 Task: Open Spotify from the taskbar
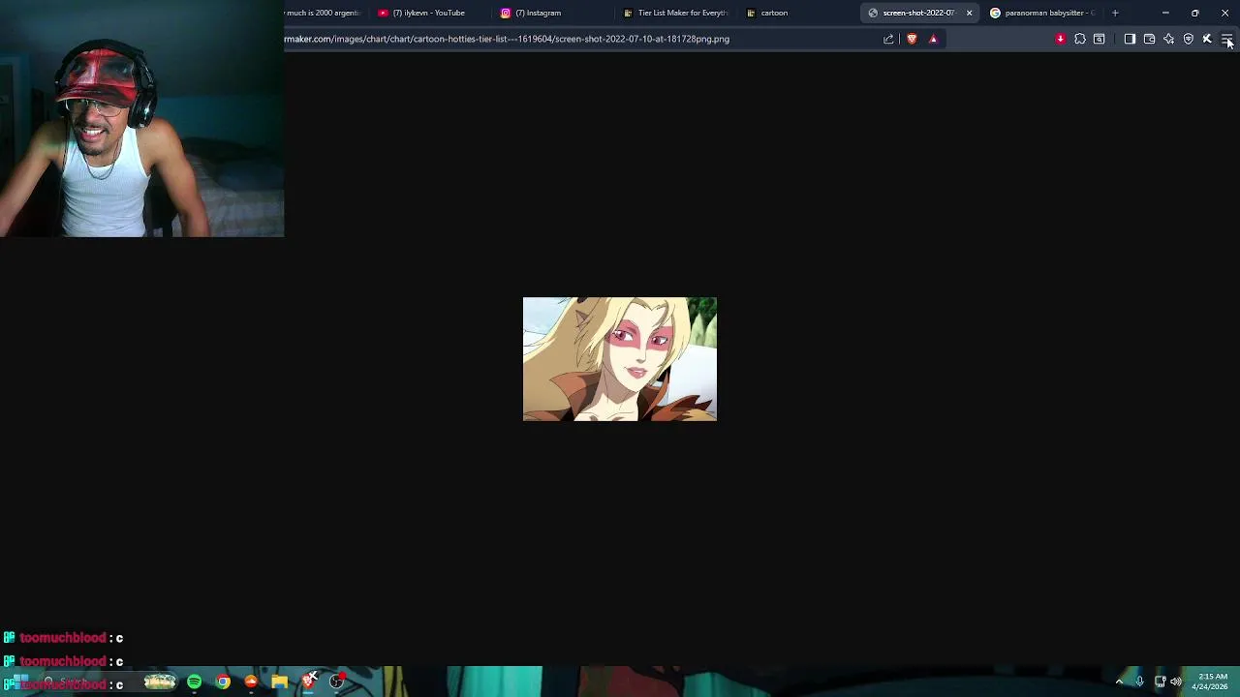(195, 682)
